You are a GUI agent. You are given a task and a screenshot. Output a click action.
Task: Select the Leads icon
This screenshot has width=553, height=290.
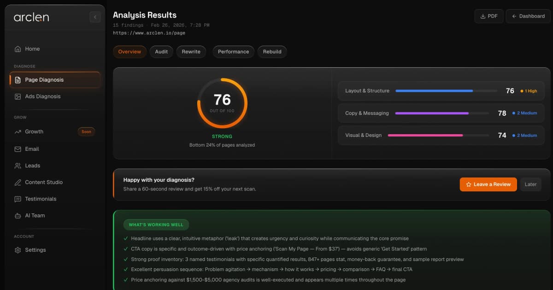point(18,166)
